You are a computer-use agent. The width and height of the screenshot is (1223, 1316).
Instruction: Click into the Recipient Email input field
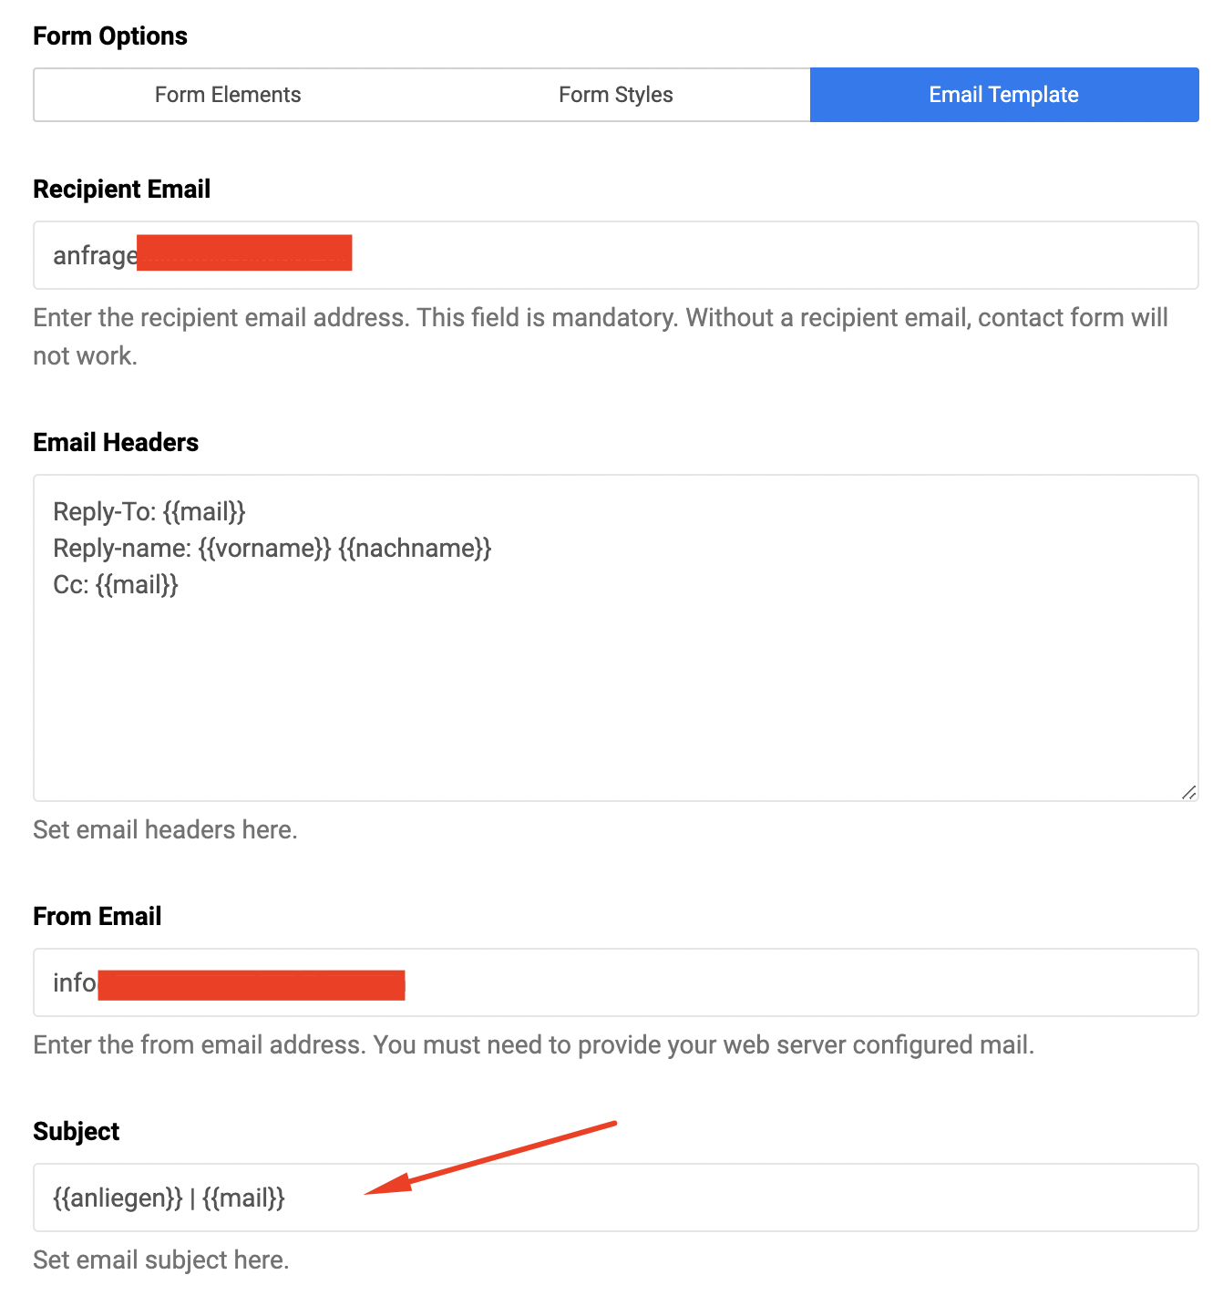coord(729,255)
